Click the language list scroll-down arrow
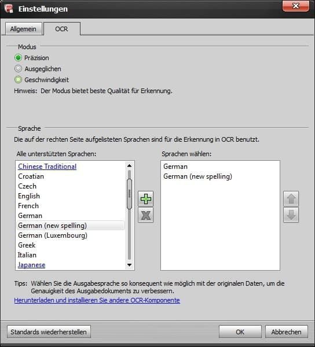 pyautogui.click(x=129, y=265)
